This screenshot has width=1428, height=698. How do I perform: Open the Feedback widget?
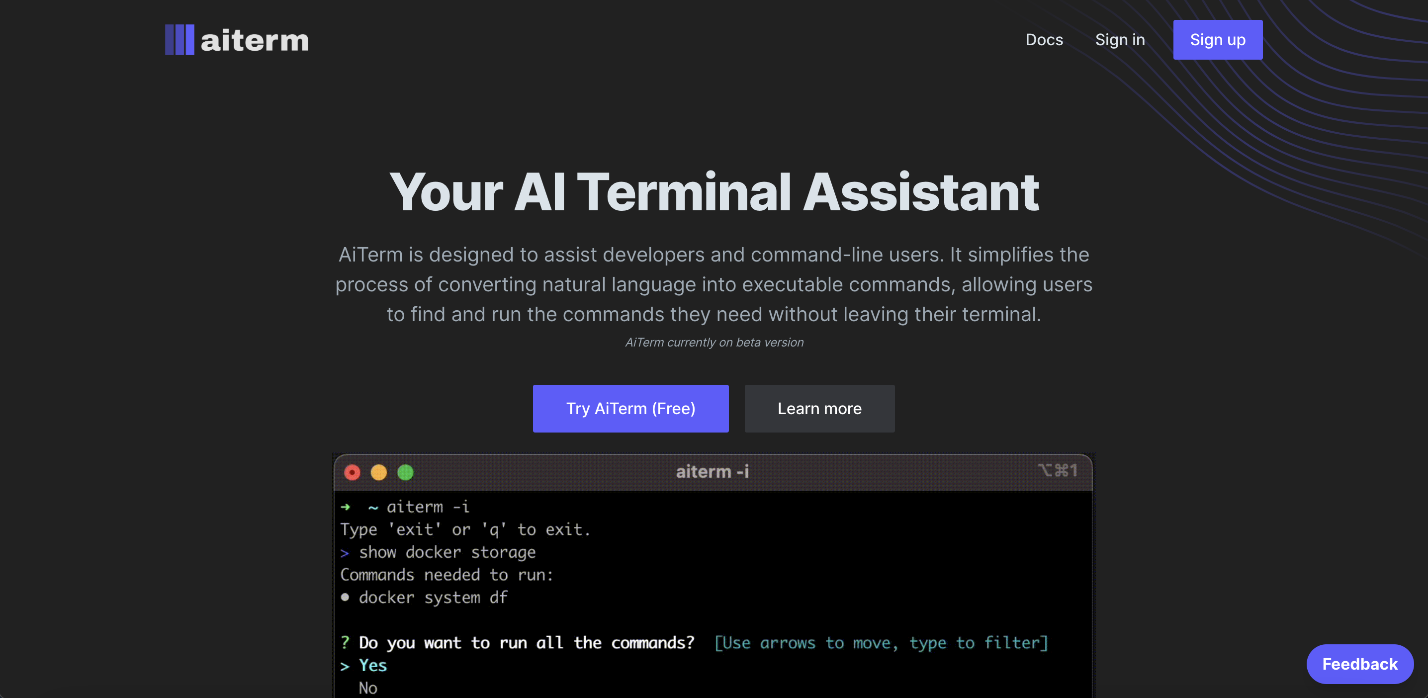click(1360, 664)
